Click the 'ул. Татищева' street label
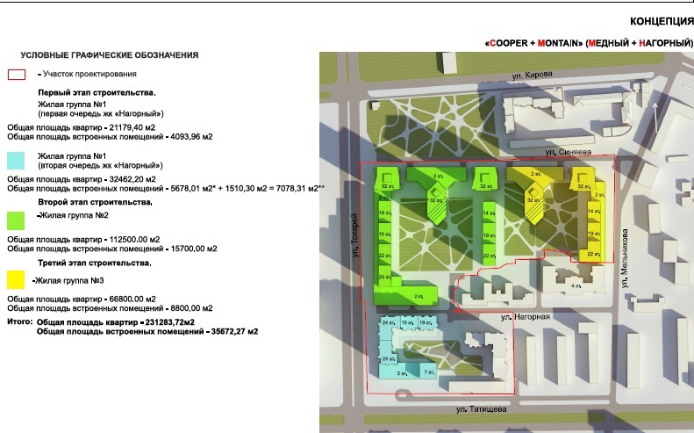The height and width of the screenshot is (433, 694). pos(482,408)
